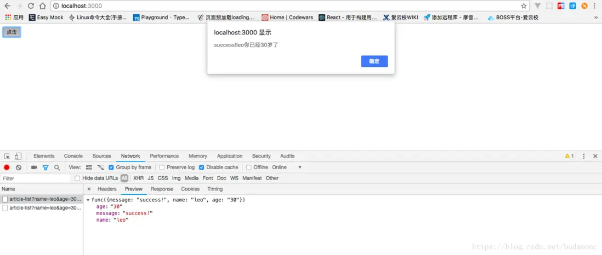Image resolution: width=602 pixels, height=255 pixels.
Task: Close the DevTools panel
Action: [595, 156]
